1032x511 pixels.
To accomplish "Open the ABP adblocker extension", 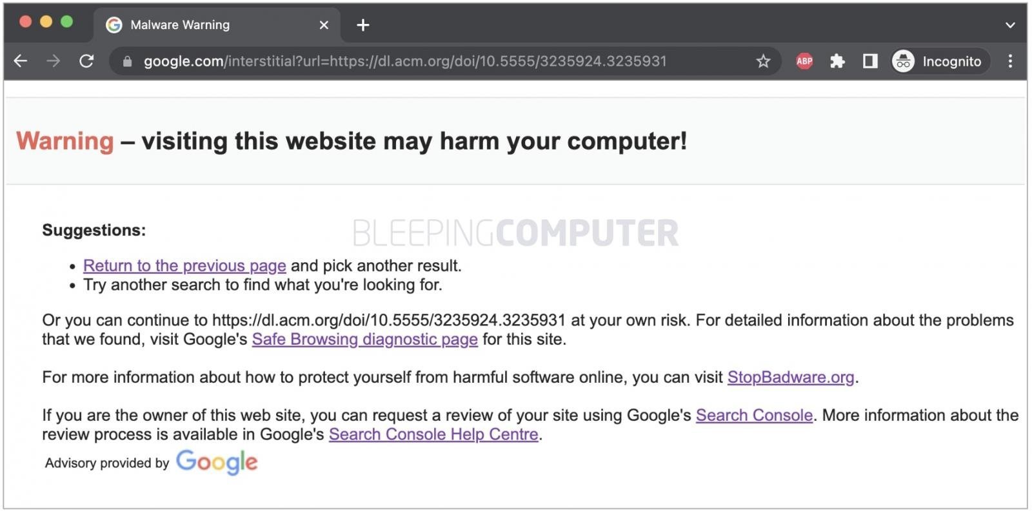I will 804,61.
